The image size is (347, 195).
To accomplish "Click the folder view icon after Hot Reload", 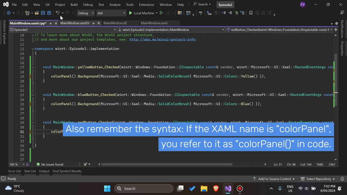I will (180, 13).
